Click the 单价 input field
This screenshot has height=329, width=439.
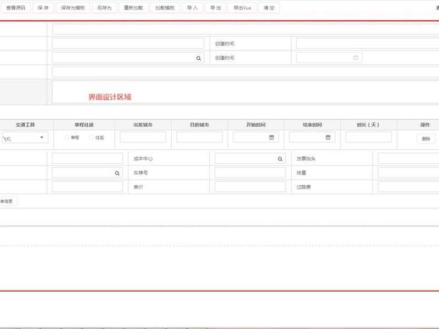pos(250,186)
